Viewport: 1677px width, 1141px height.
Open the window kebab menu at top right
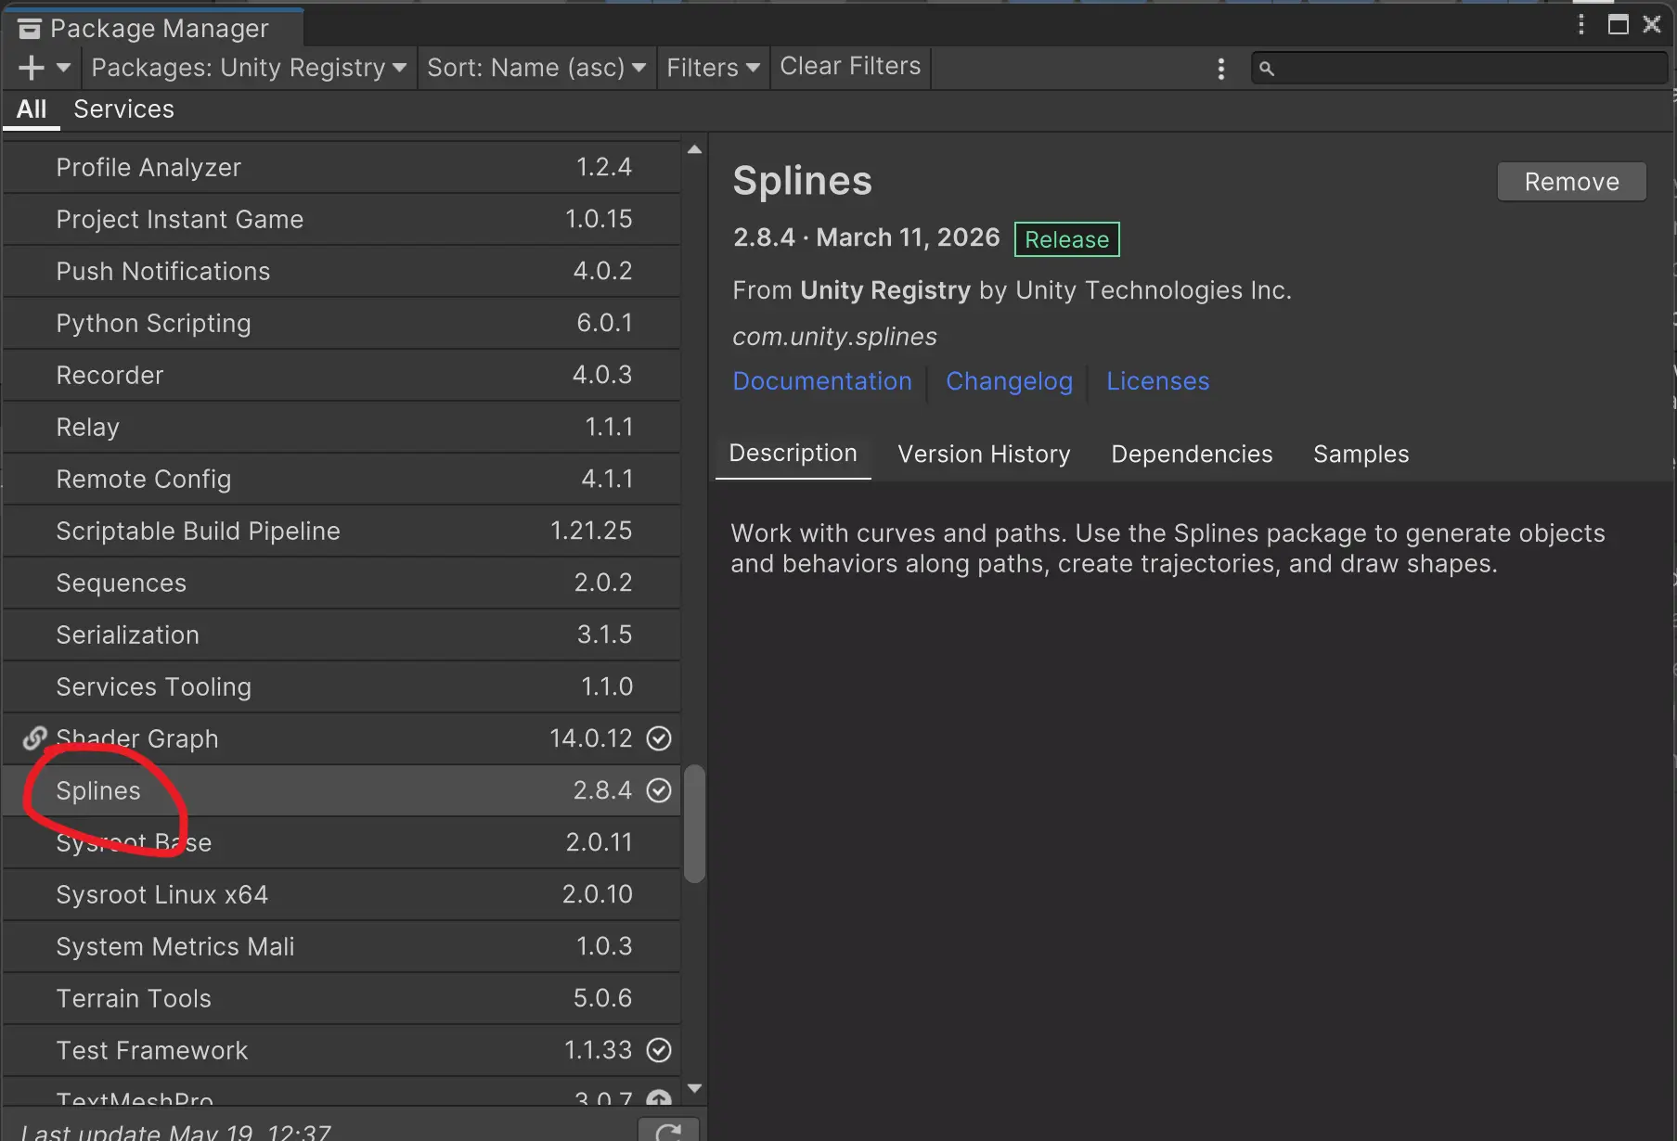[x=1581, y=25]
